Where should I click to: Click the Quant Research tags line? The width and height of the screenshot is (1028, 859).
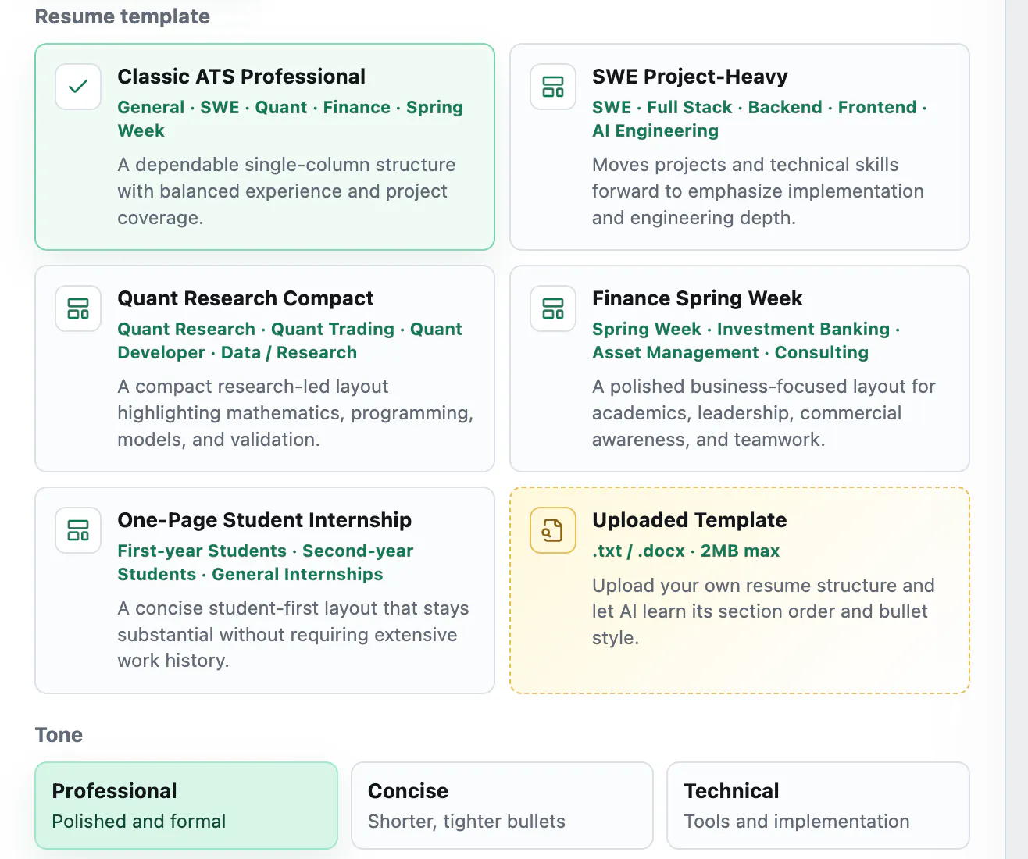tap(290, 340)
